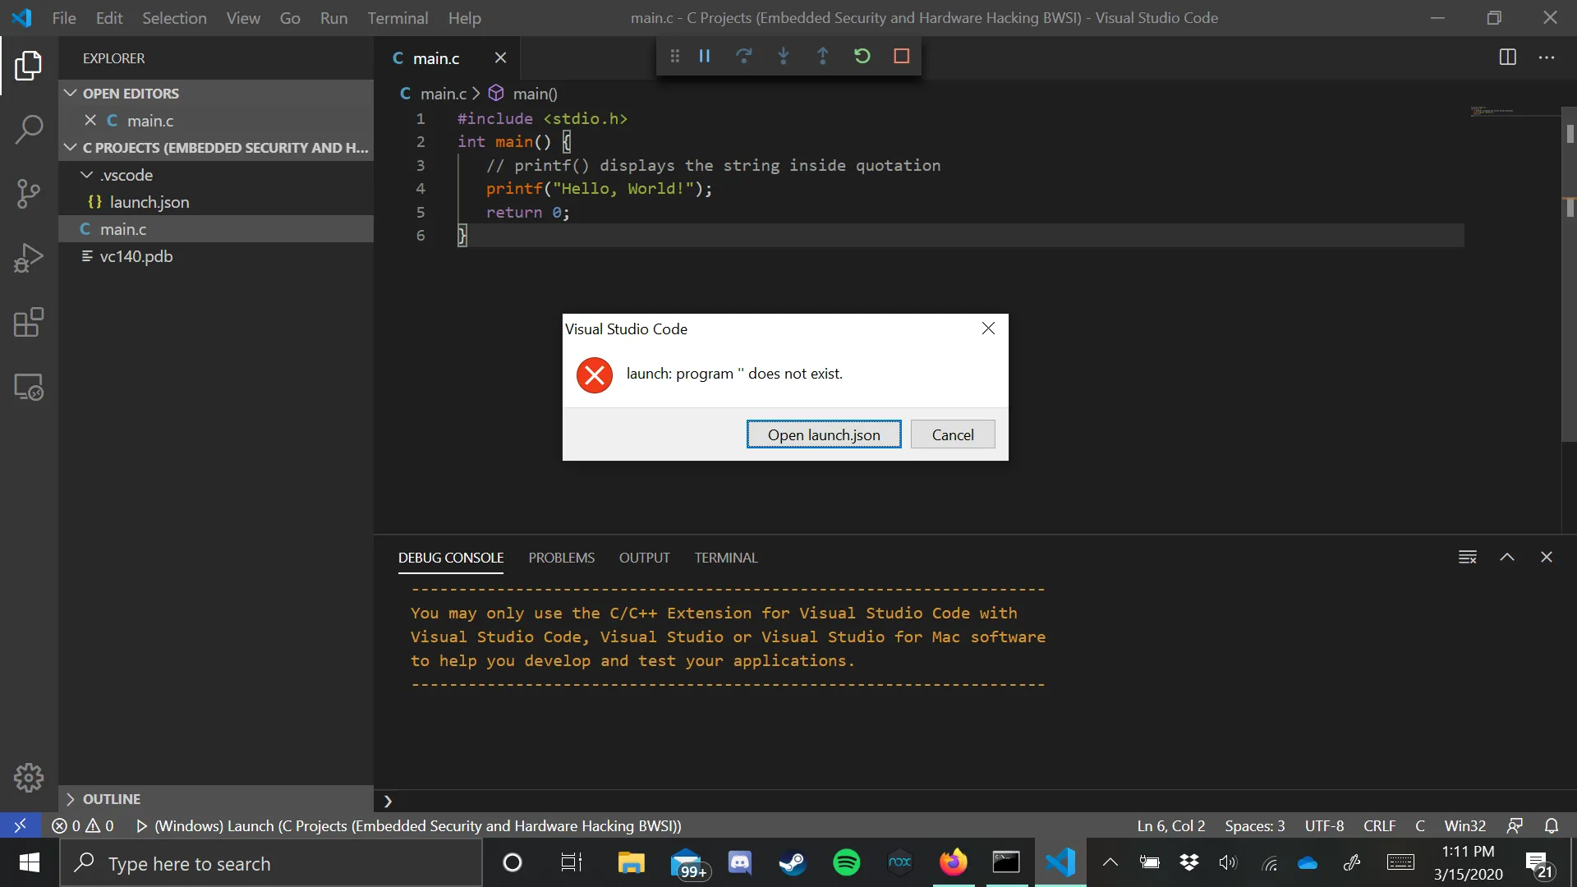Open Extensions view icon
This screenshot has width=1577, height=887.
[29, 322]
